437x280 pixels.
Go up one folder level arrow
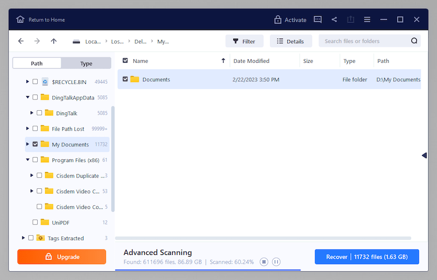pyautogui.click(x=54, y=41)
